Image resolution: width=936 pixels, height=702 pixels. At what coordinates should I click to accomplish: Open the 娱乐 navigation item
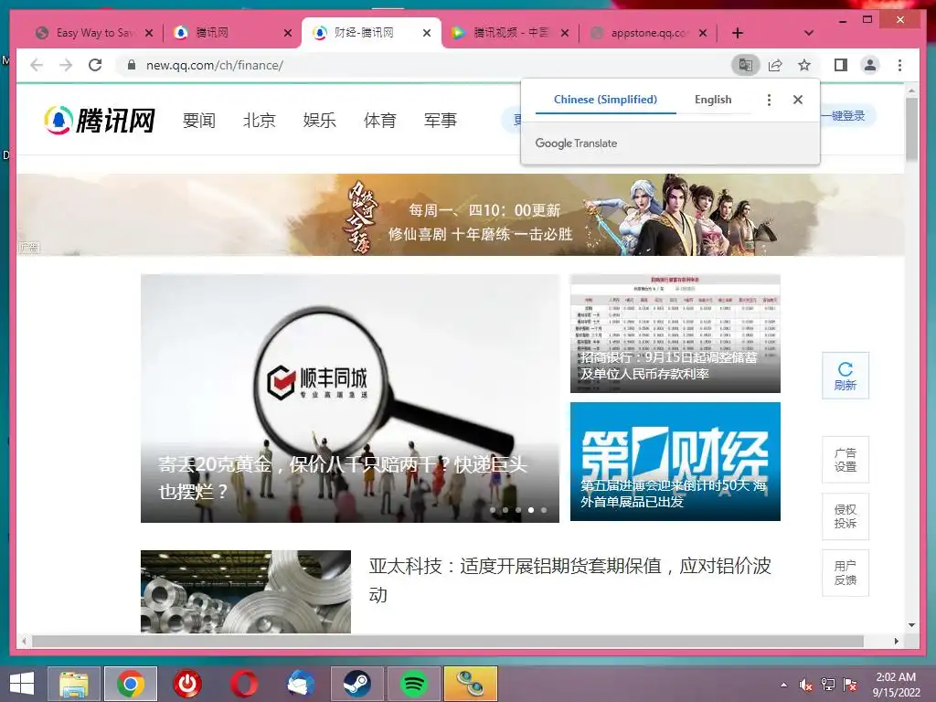click(x=319, y=120)
